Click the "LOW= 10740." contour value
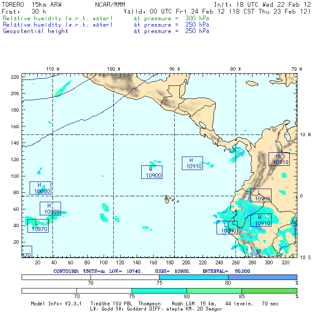The height and width of the screenshot is (313, 313). [x=125, y=271]
